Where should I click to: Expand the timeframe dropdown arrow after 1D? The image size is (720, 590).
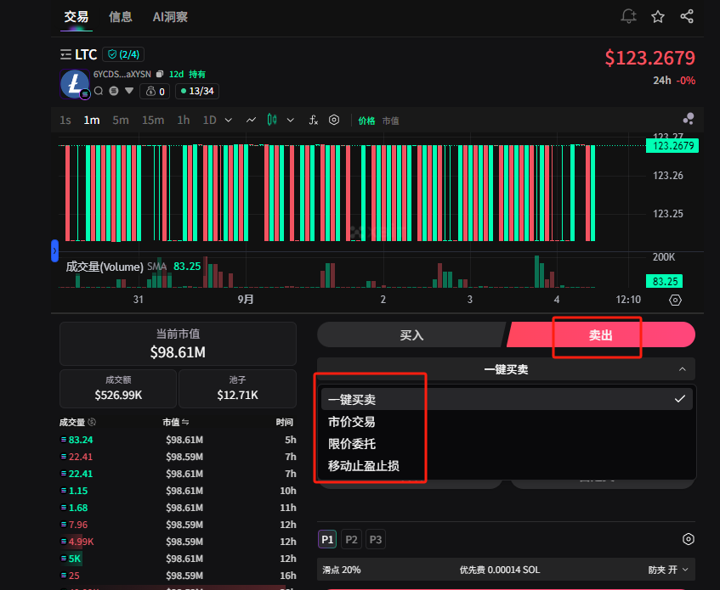(228, 120)
